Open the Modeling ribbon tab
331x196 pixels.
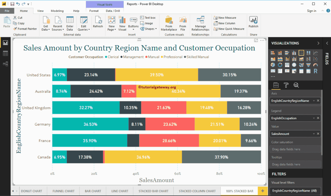click(57, 11)
